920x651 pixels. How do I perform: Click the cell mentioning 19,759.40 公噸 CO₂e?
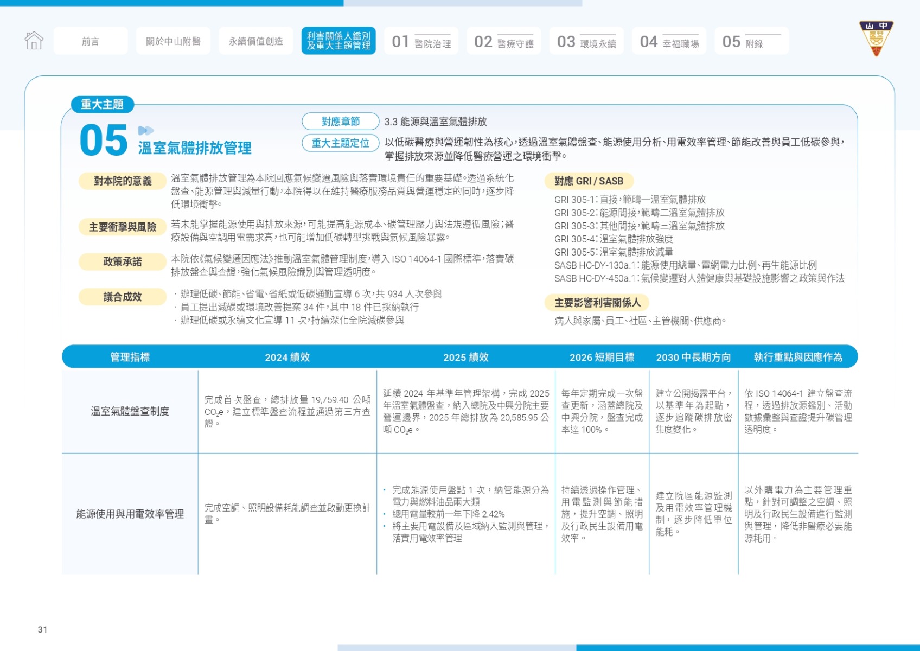point(287,412)
